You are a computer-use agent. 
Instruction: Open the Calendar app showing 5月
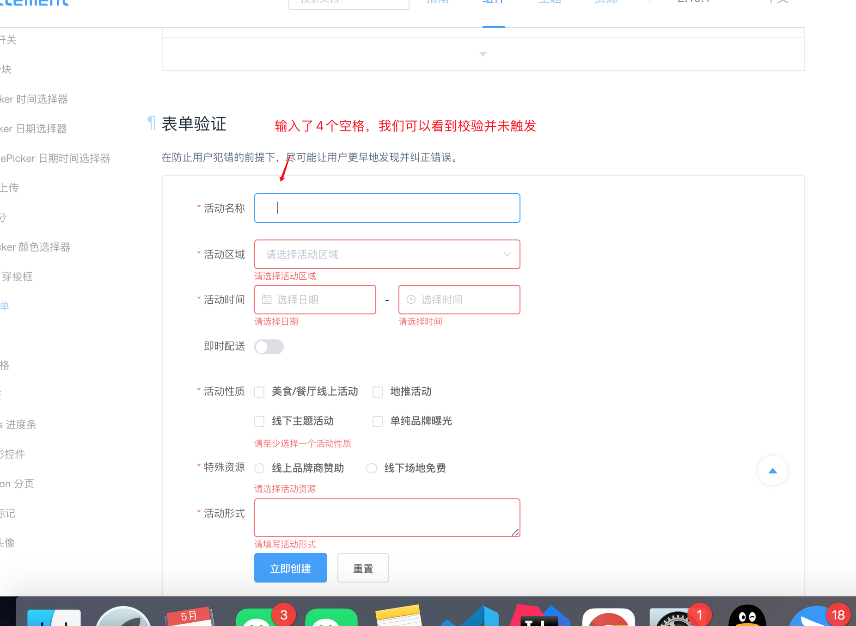point(189,616)
